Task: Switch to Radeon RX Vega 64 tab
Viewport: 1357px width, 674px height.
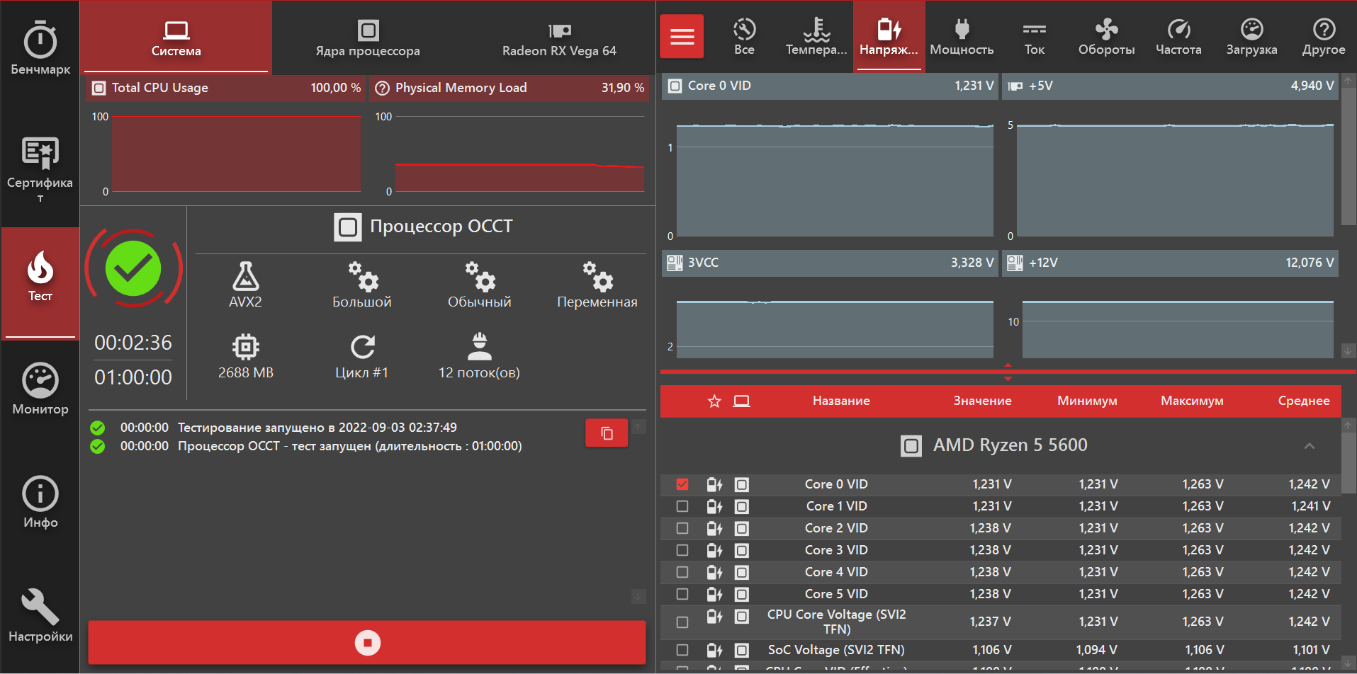Action: (x=559, y=38)
